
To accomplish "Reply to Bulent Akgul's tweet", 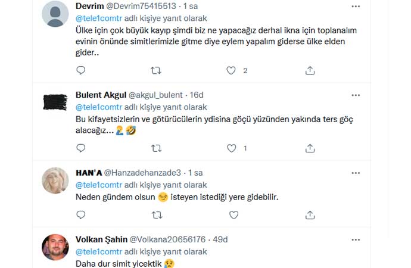I will [82, 148].
